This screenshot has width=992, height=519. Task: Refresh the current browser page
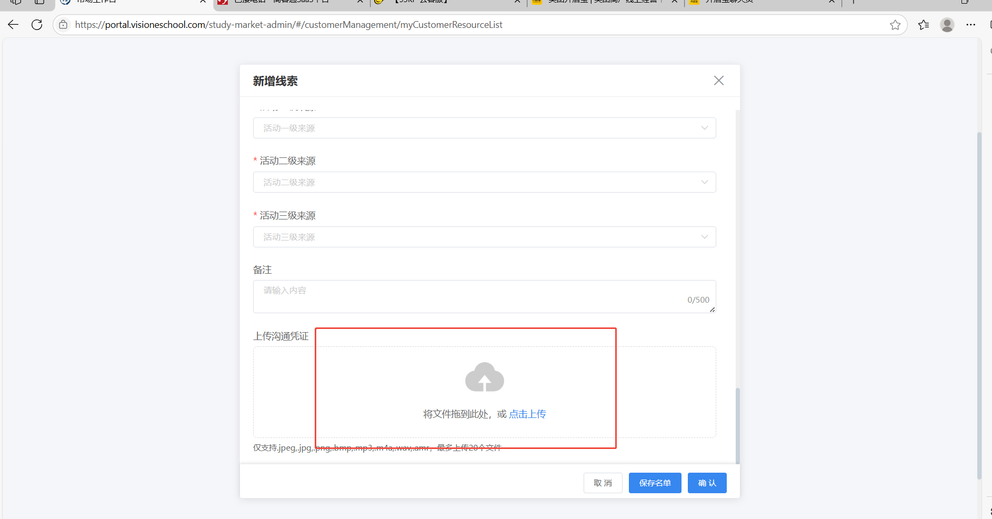point(37,25)
